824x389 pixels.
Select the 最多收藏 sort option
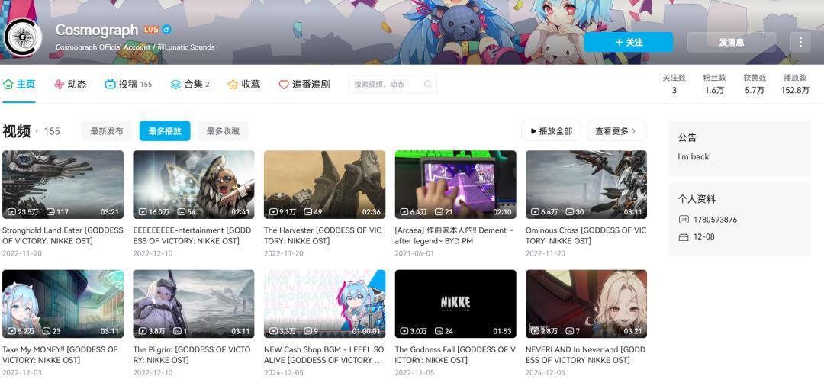click(x=223, y=131)
